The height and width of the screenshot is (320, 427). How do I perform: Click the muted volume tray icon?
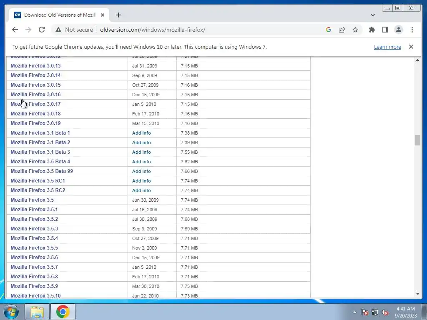(385, 312)
